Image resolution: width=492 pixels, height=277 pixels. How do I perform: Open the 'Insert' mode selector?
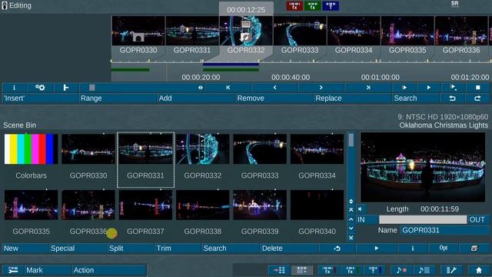(40, 98)
